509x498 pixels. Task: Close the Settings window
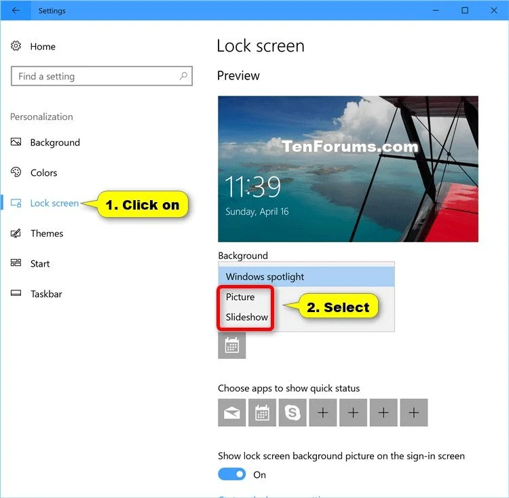coord(494,10)
